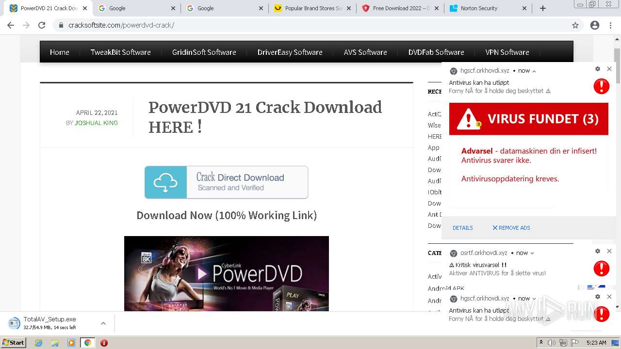This screenshot has height=349, width=621.
Task: Click the 5:23 AM taskbar clock
Action: point(597,343)
